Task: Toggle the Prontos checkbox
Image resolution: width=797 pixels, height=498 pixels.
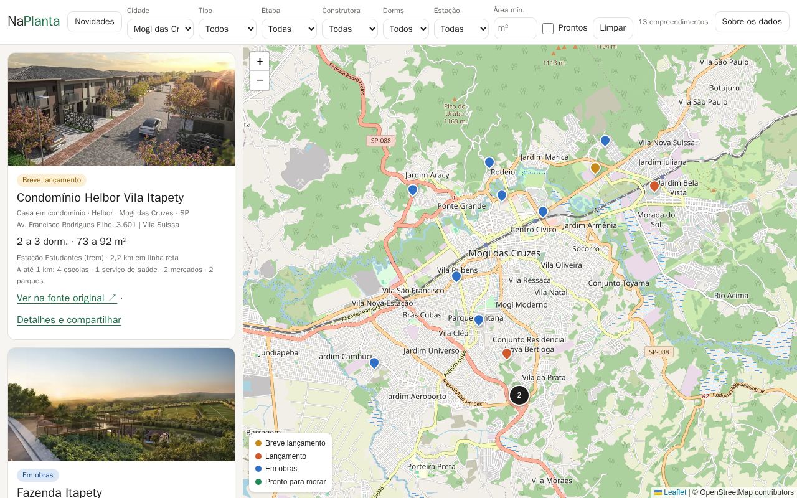Action: coord(548,29)
